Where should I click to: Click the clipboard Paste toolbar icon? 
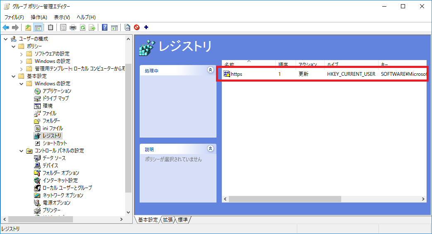[x=51, y=28]
